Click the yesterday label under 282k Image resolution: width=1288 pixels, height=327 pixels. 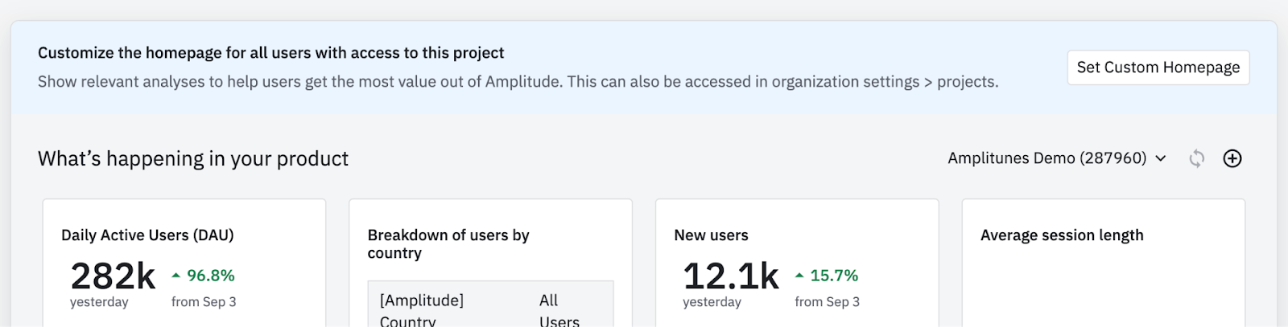[99, 302]
